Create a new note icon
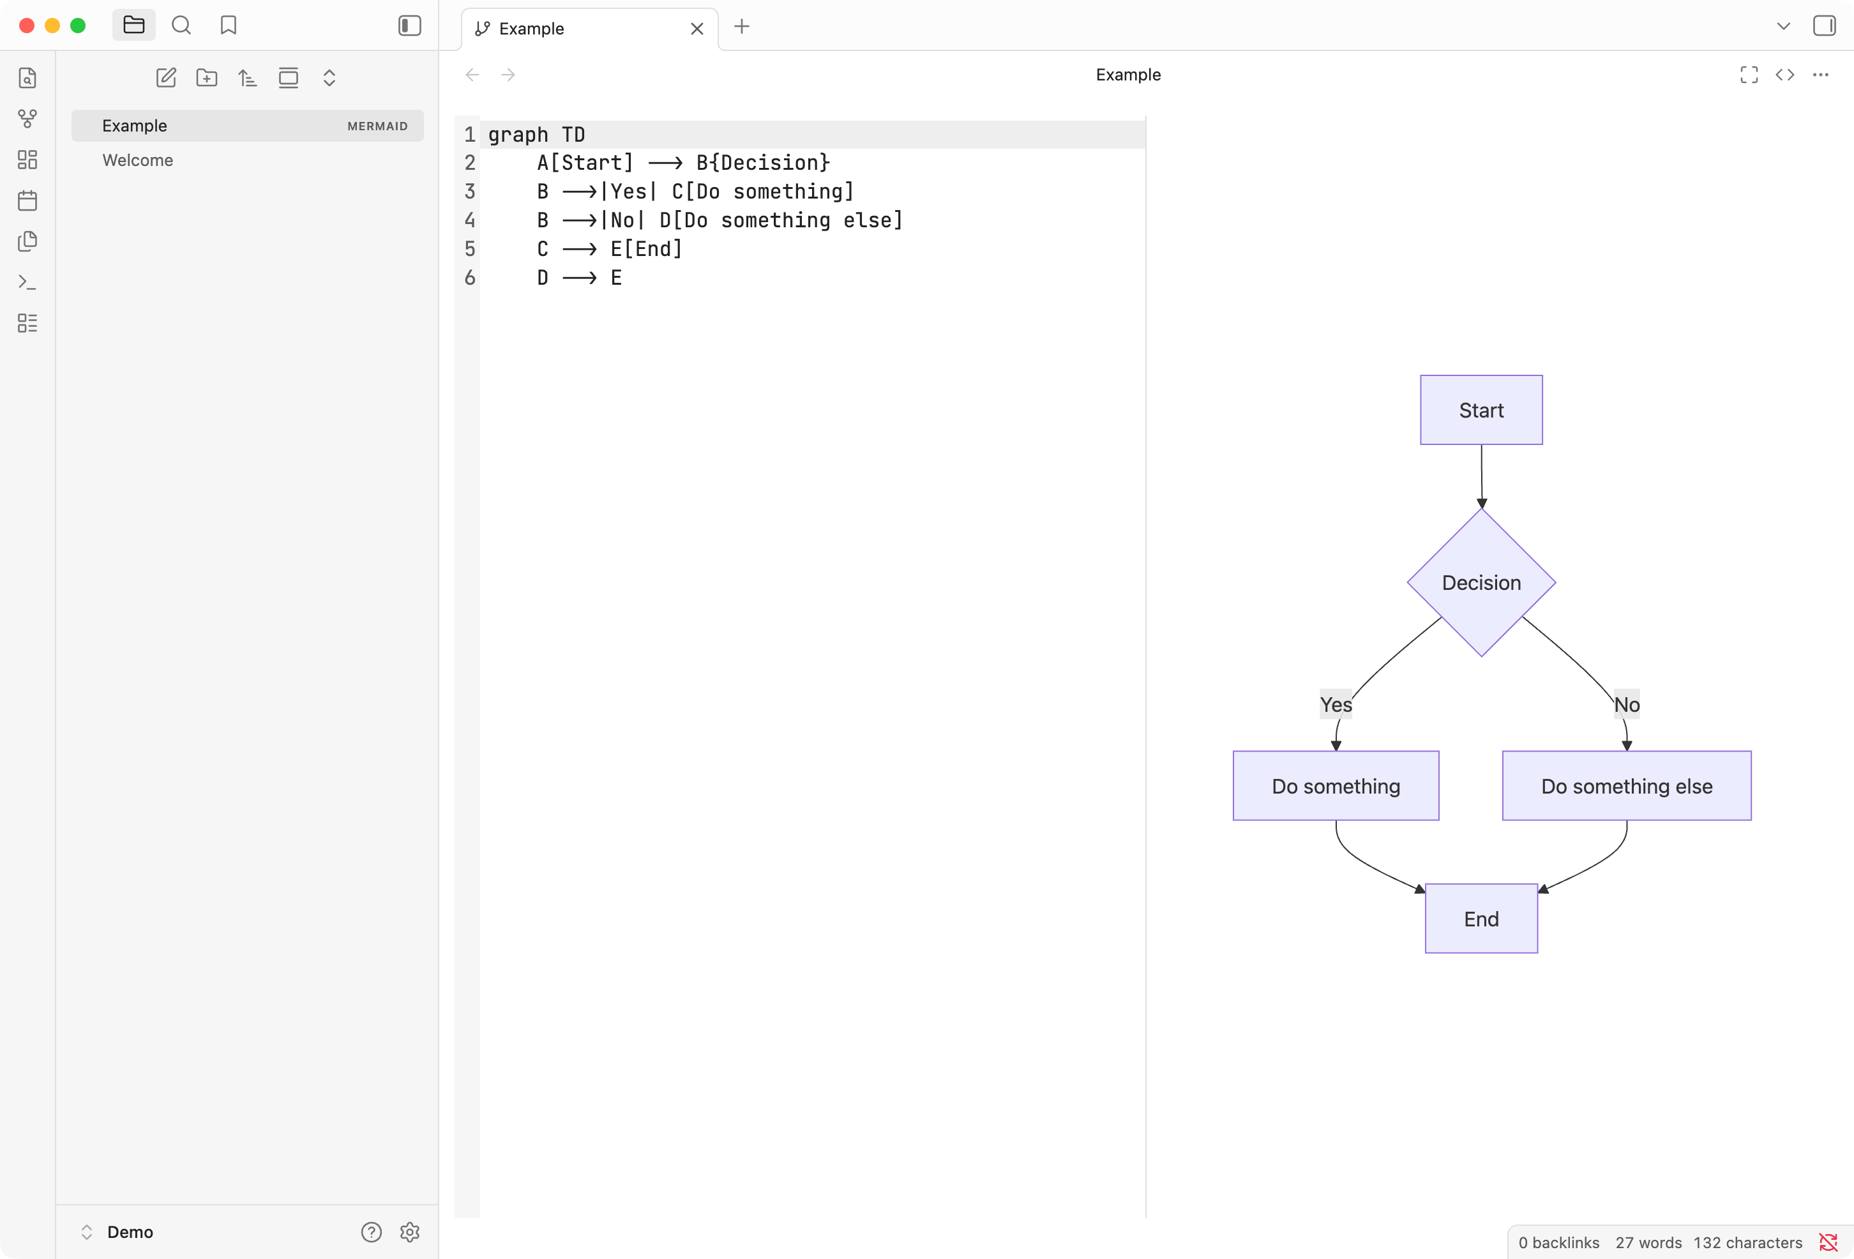Image resolution: width=1854 pixels, height=1259 pixels. coord(166,77)
